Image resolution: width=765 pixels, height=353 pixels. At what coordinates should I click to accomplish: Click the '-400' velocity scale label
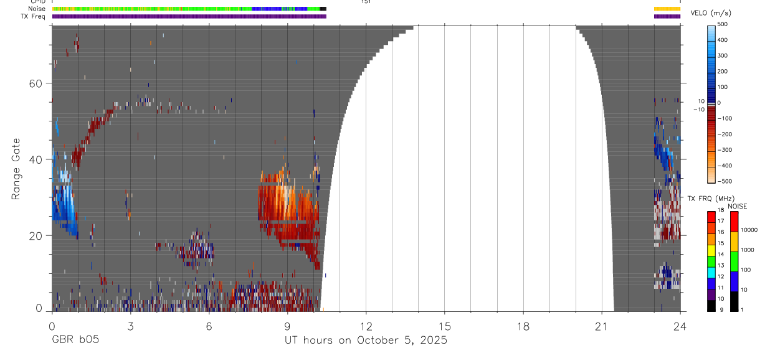pyautogui.click(x=725, y=166)
